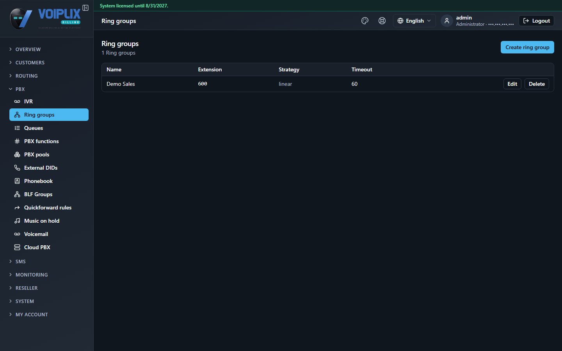562x351 pixels.
Task: Click the Timeout column header
Action: click(x=362, y=69)
